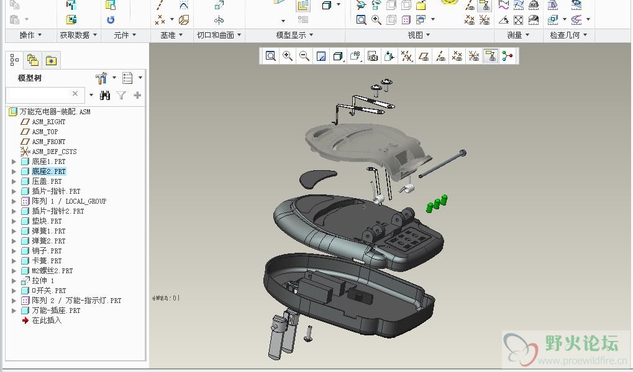Image resolution: width=633 pixels, height=372 pixels.
Task: Open the 测量 ribbon group menu
Action: (x=518, y=35)
